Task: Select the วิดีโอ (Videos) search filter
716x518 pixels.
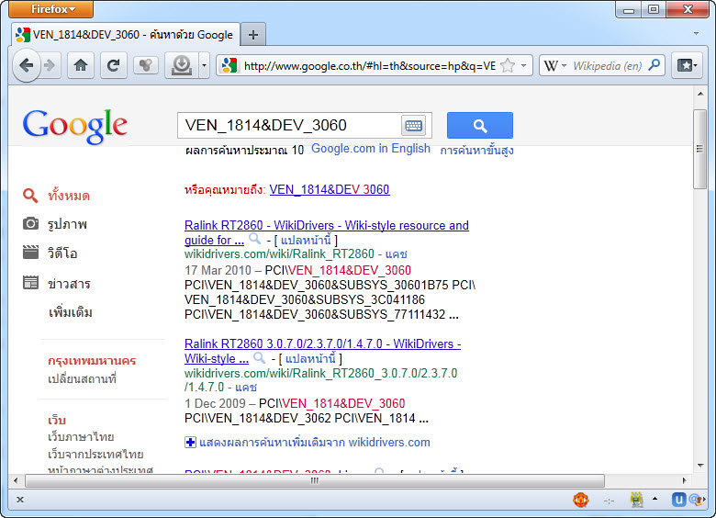Action: click(x=62, y=253)
